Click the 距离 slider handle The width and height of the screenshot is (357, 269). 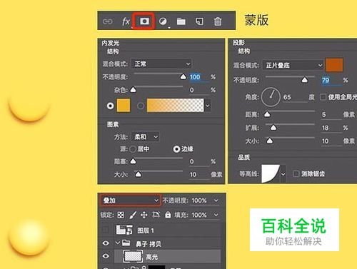coord(267,114)
